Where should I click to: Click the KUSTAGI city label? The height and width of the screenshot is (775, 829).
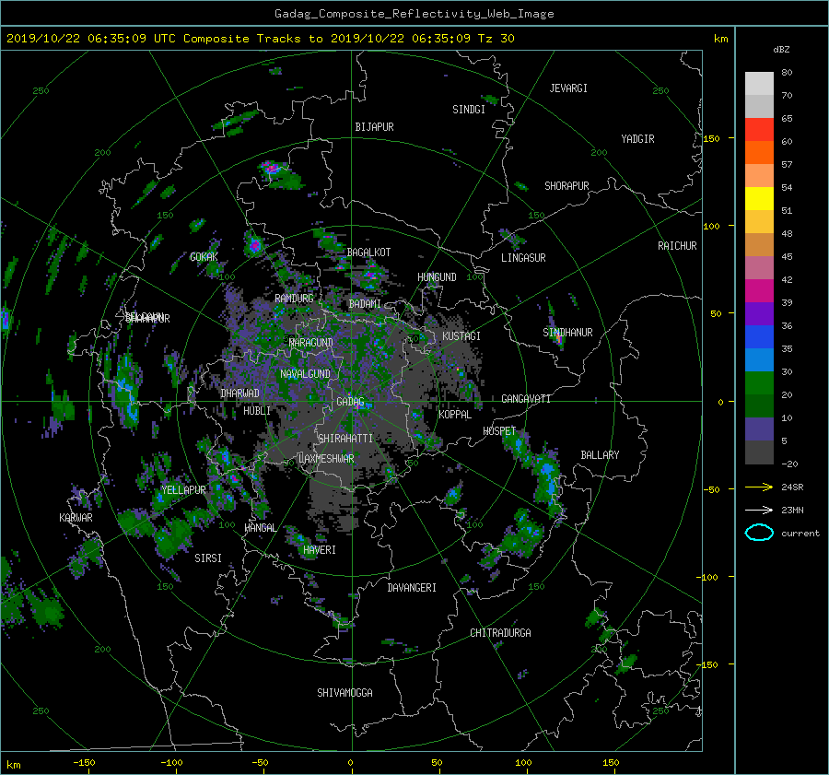461,336
